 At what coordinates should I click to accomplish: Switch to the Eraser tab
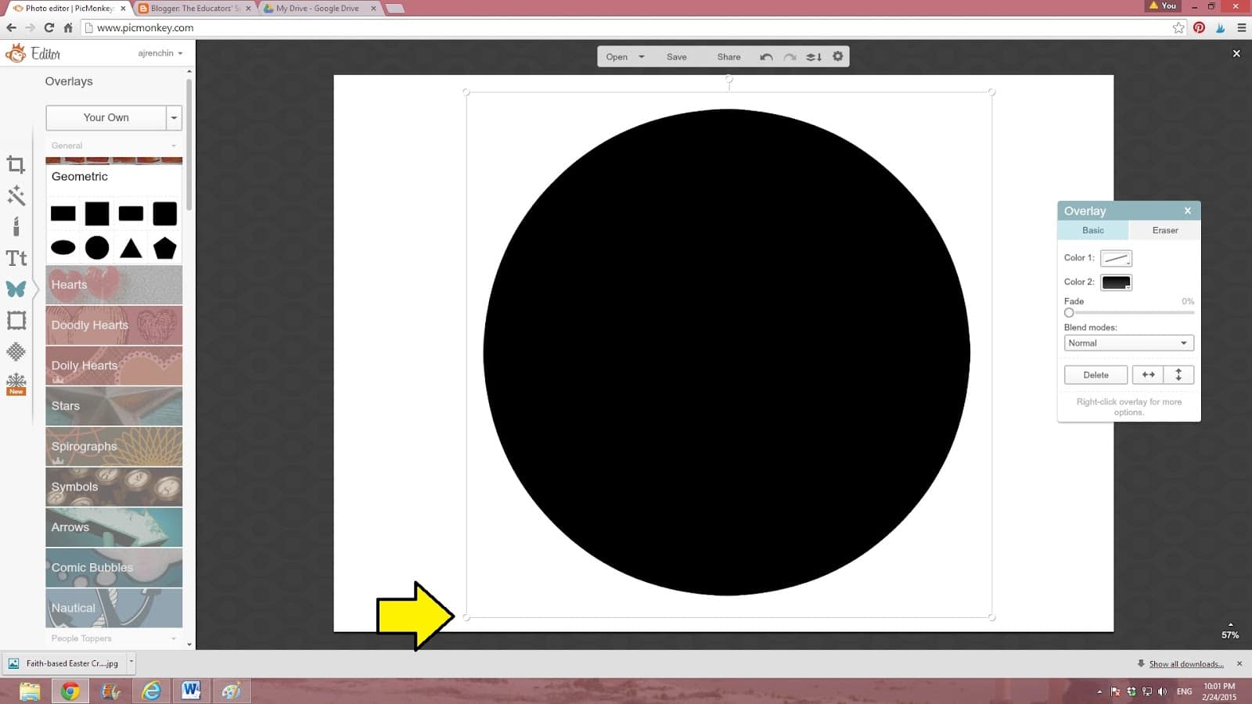(1164, 231)
